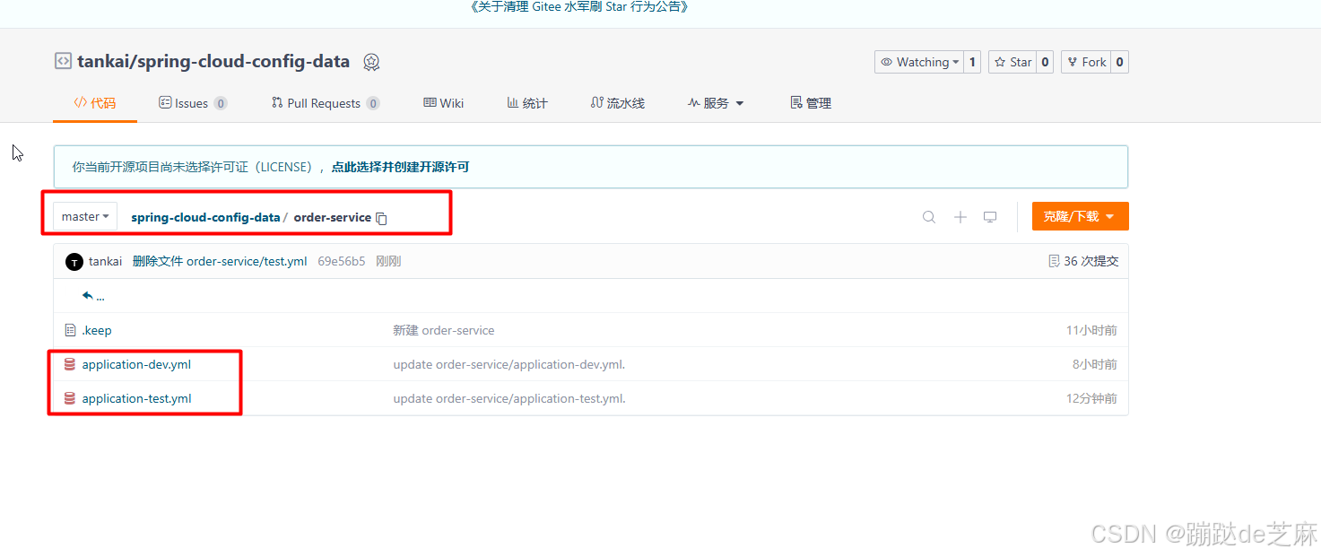Open the 服务 services dropdown menu
The image size is (1321, 557).
(x=715, y=102)
